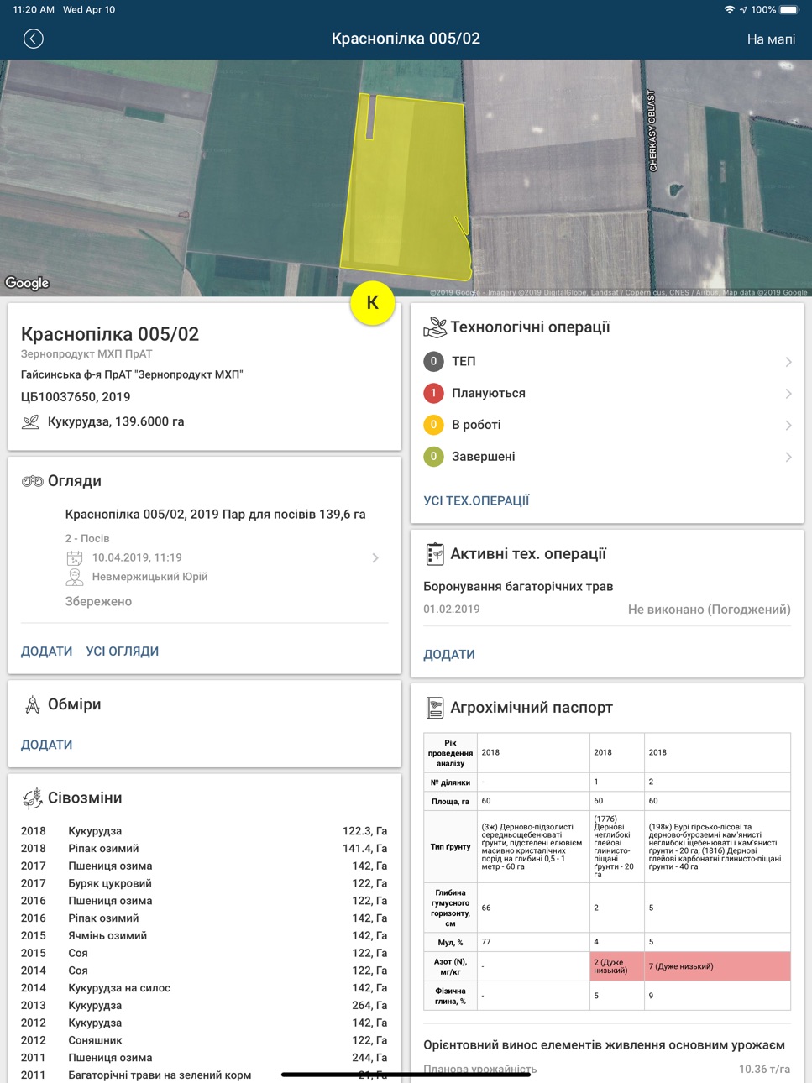
Task: Expand the ТЕП row chevron
Action: pos(788,362)
